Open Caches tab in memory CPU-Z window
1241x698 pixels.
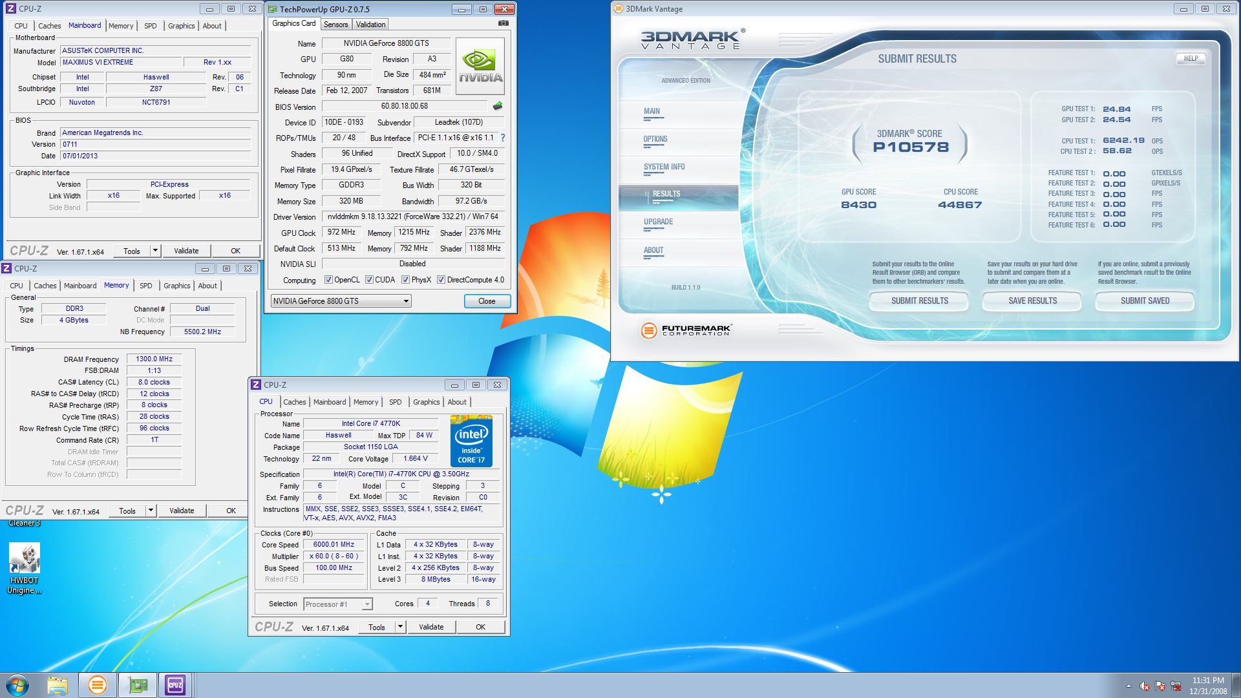(x=45, y=286)
